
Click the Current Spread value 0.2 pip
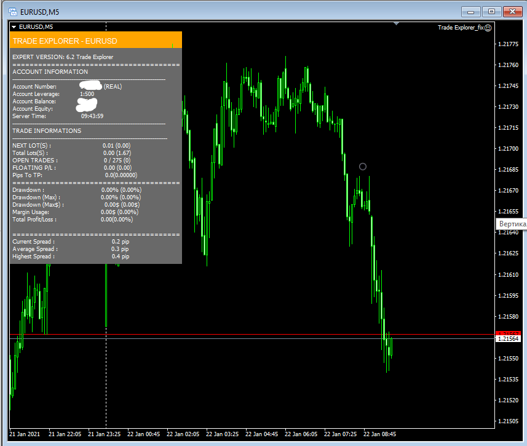(x=121, y=242)
